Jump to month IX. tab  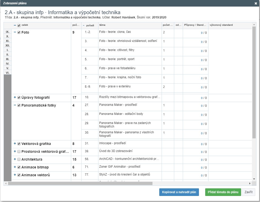[8, 32]
